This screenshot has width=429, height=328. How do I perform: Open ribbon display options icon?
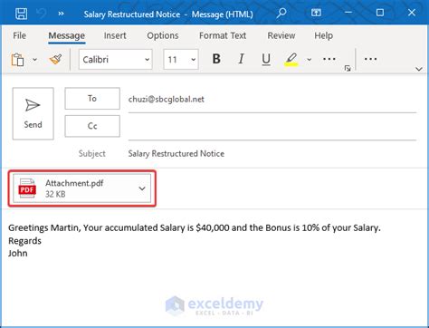[x=316, y=13]
